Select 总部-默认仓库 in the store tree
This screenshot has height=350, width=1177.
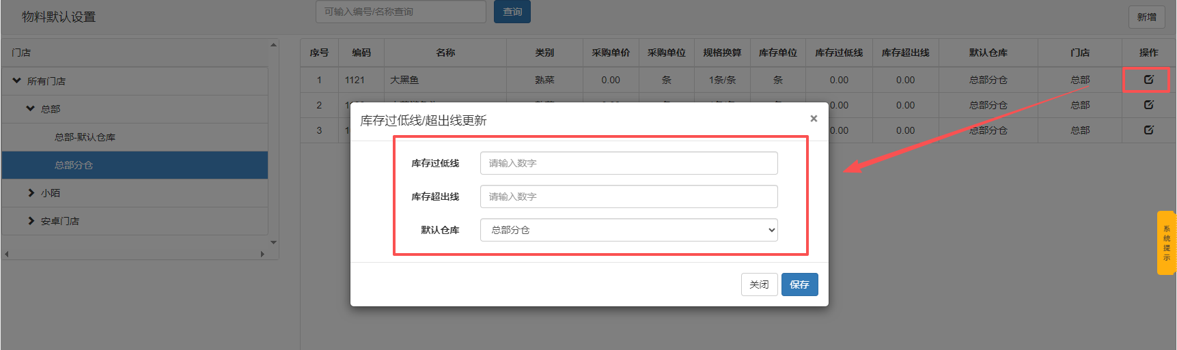tap(85, 137)
